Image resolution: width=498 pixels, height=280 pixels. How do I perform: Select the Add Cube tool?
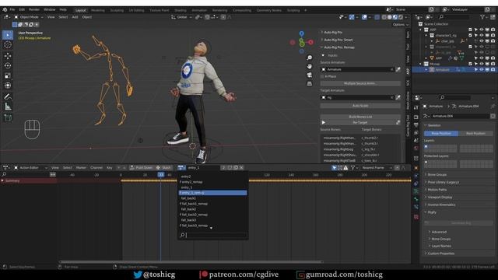pyautogui.click(x=8, y=118)
